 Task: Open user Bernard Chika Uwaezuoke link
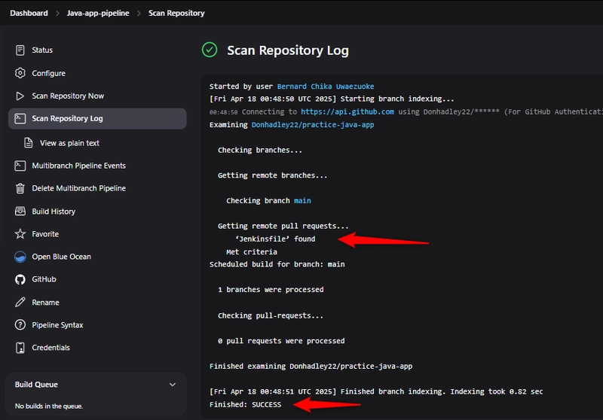click(326, 87)
